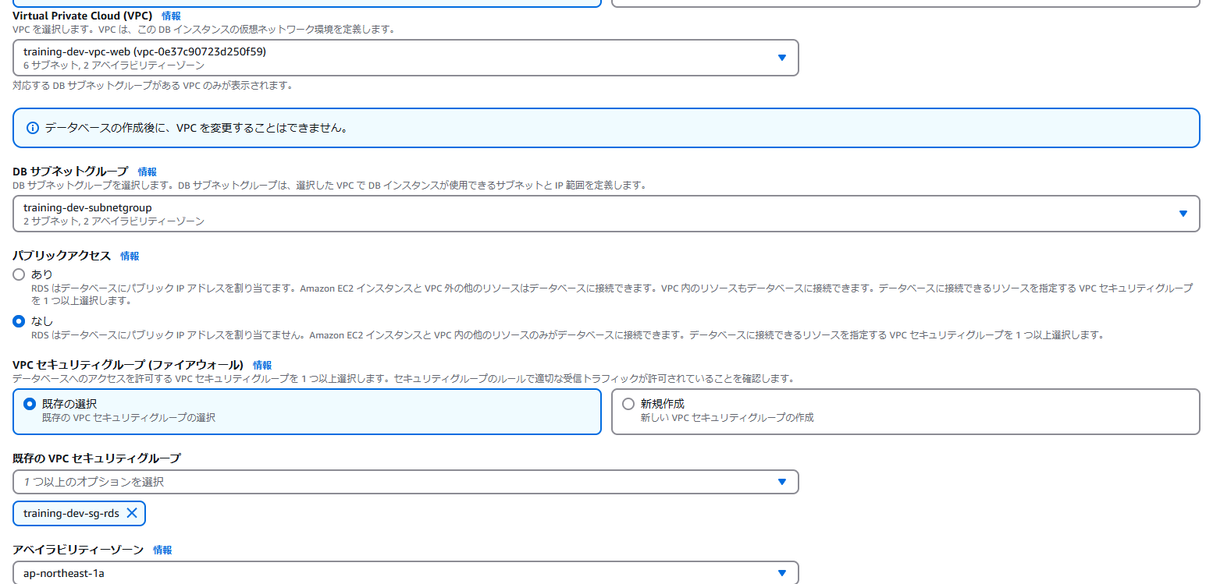
Task: Open 情報 next to パブリックアクセス
Action: coord(130,255)
